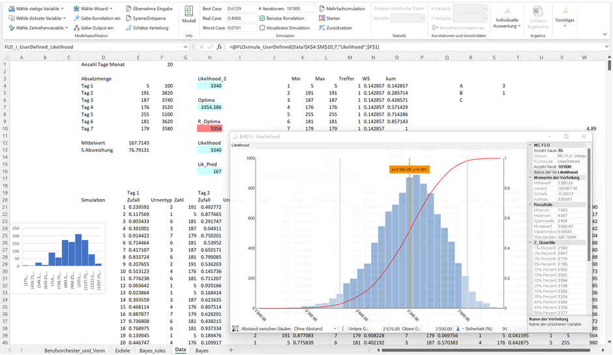Click the Sperre/Entsperre icon
Screen dimensions: 613x355
(128, 18)
